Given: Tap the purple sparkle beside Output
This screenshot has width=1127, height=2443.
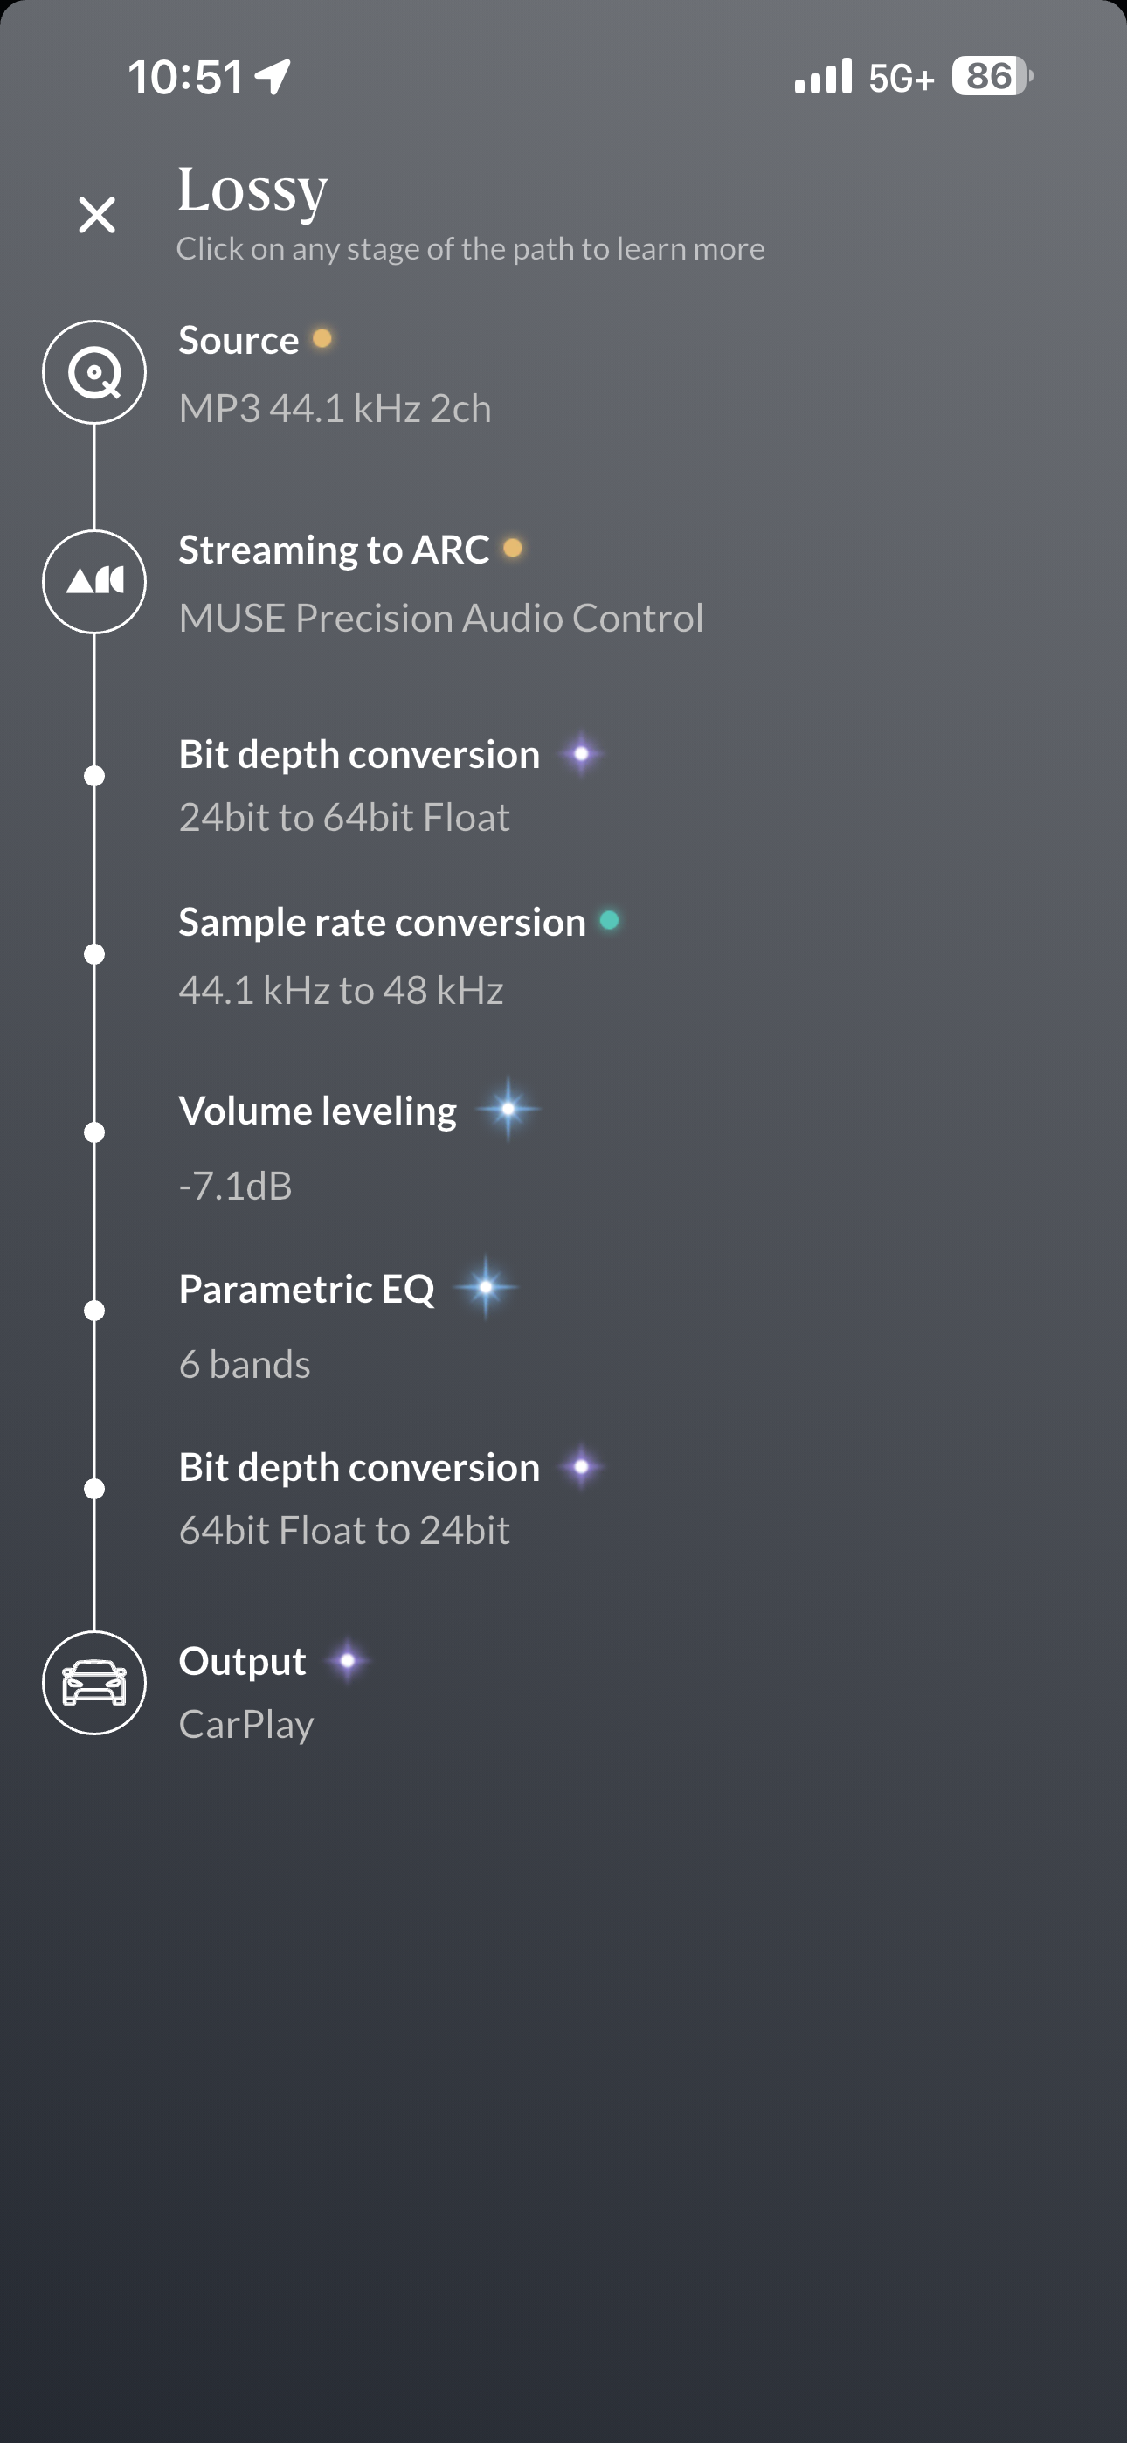Looking at the screenshot, I should [x=349, y=1661].
